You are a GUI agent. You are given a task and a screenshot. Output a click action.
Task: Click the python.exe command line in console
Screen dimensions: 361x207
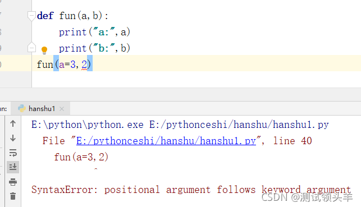pyautogui.click(x=180, y=125)
